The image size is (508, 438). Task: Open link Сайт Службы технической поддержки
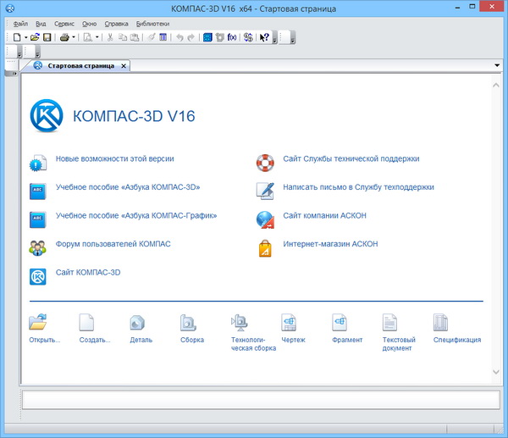click(351, 158)
